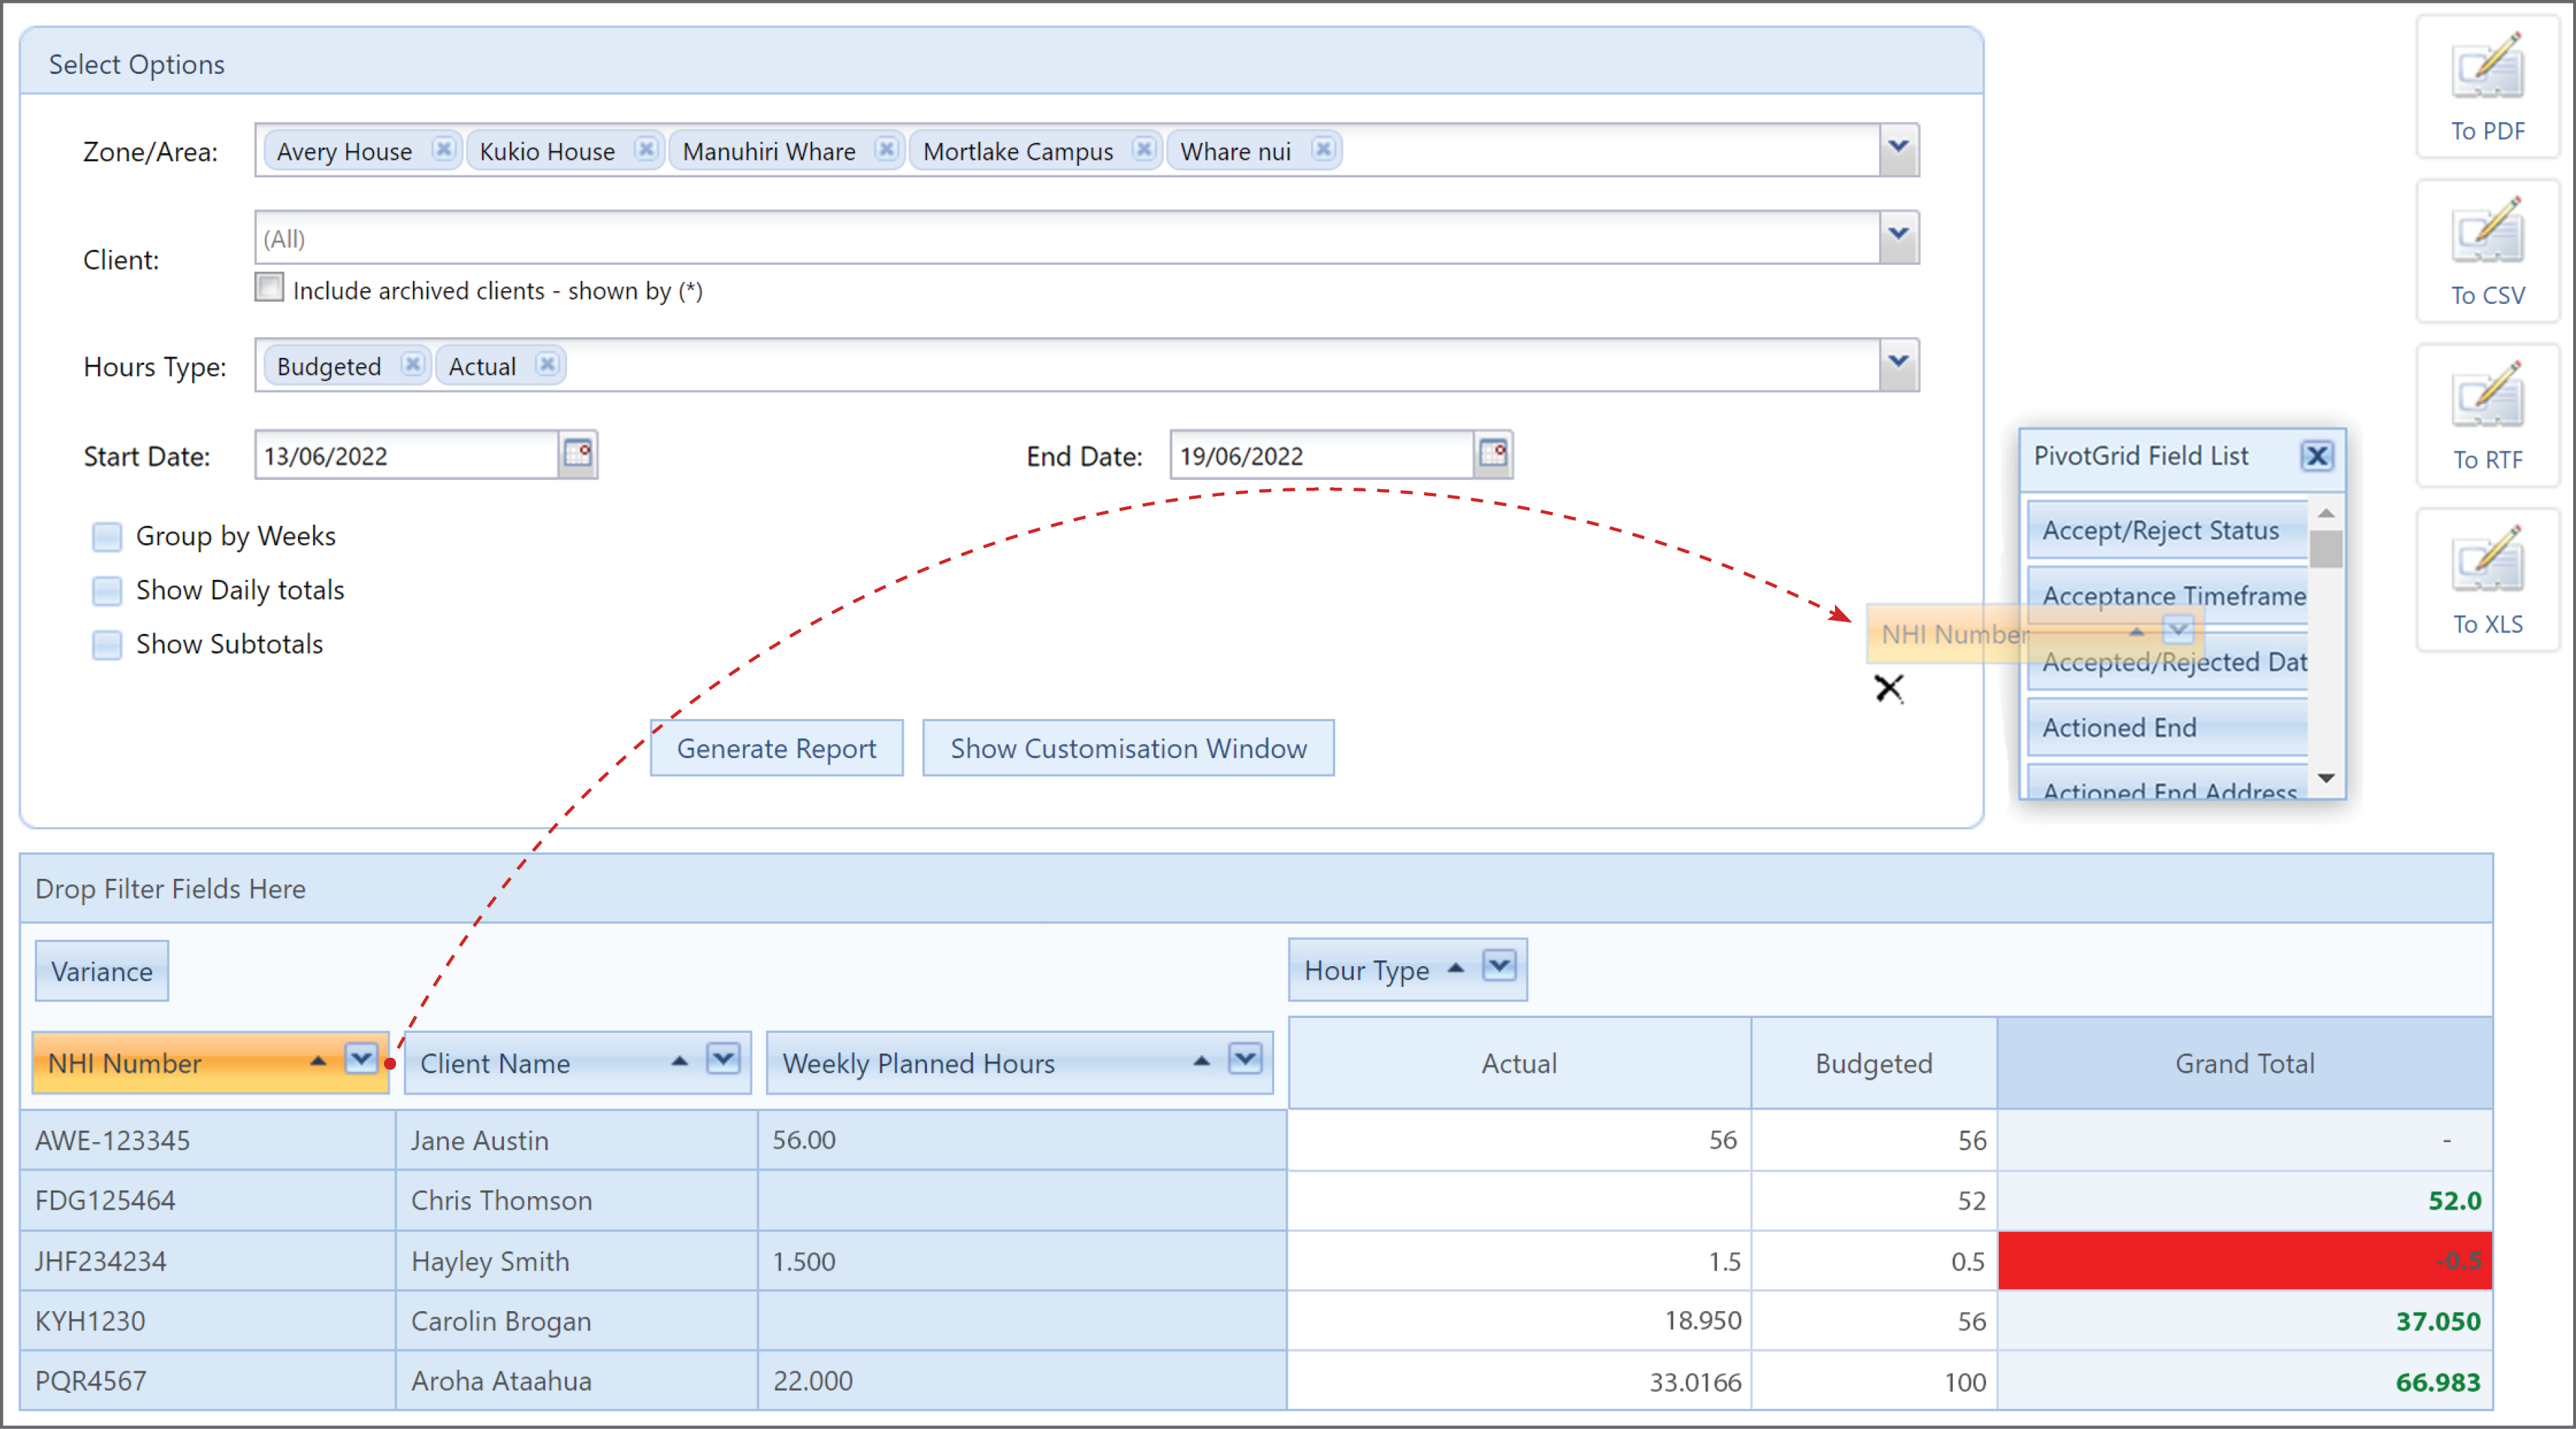Open Weekly Planned Hours filter dropdown
Image resolution: width=2576 pixels, height=1429 pixels.
pos(1245,1058)
